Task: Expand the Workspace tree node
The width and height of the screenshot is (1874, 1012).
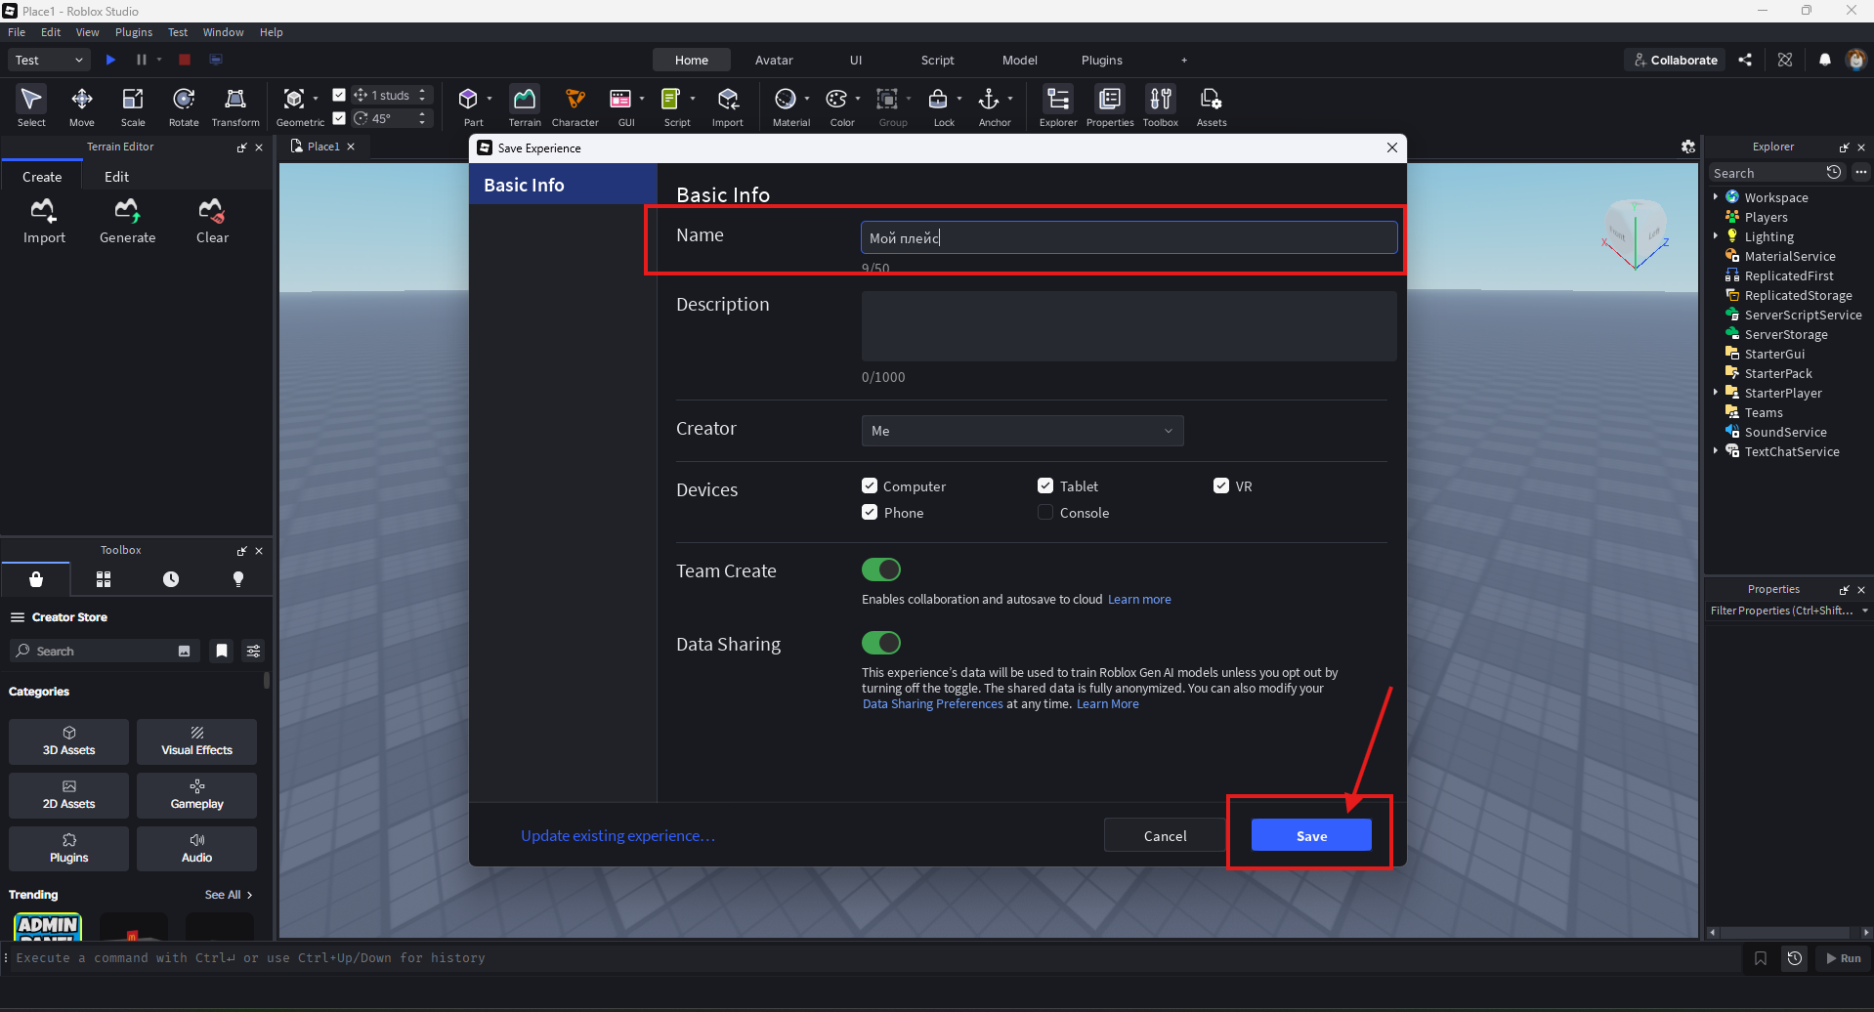Action: click(1716, 197)
